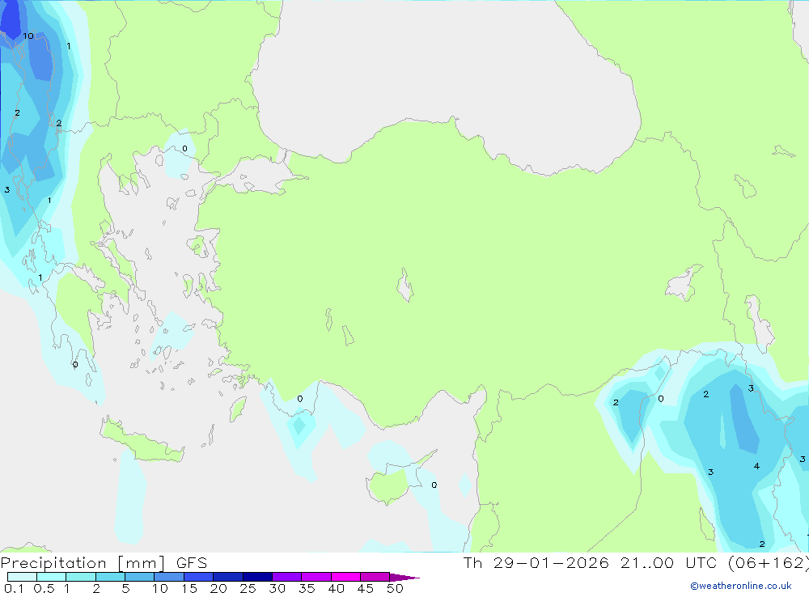Pick the legend swatch between 5 and 10
809x593 pixels.
(139, 577)
